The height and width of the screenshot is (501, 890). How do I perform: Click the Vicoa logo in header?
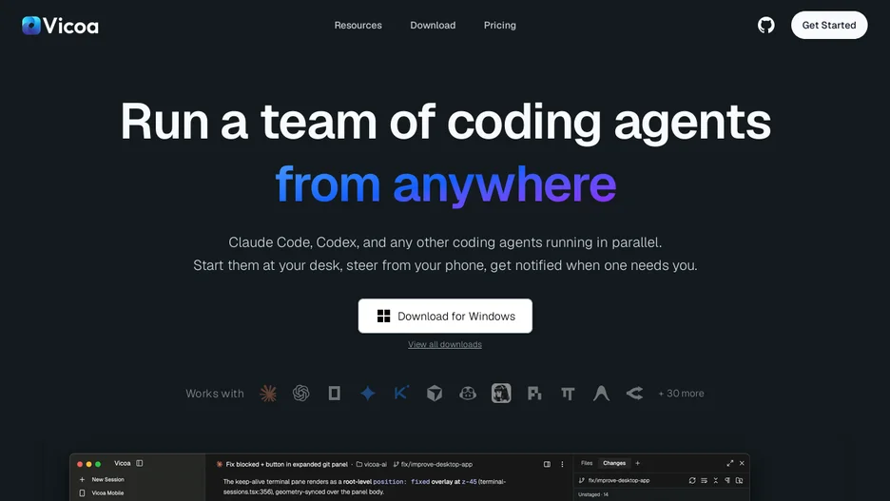pos(60,26)
